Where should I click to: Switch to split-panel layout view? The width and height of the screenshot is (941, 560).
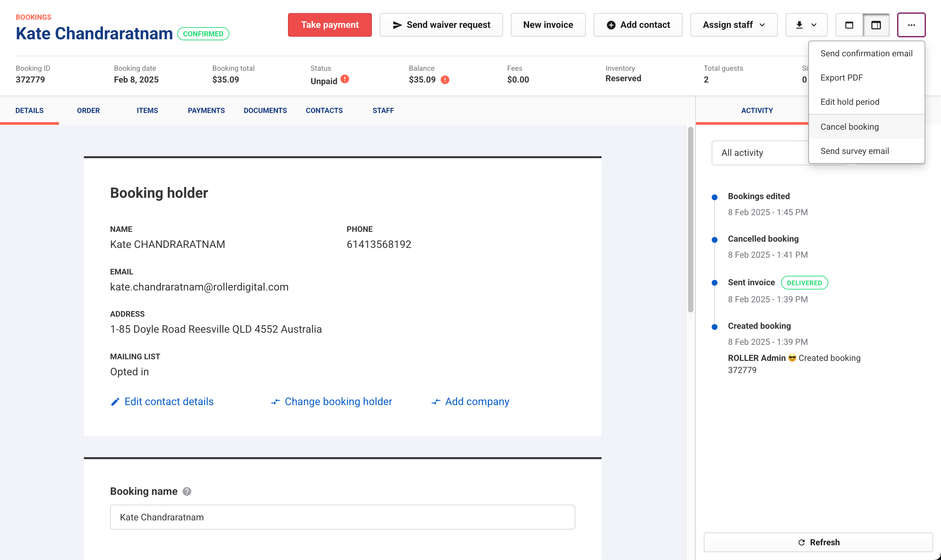coord(876,25)
